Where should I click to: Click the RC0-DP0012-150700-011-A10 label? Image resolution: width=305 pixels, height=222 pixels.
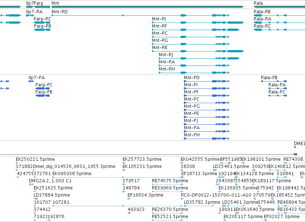pos(216,195)
